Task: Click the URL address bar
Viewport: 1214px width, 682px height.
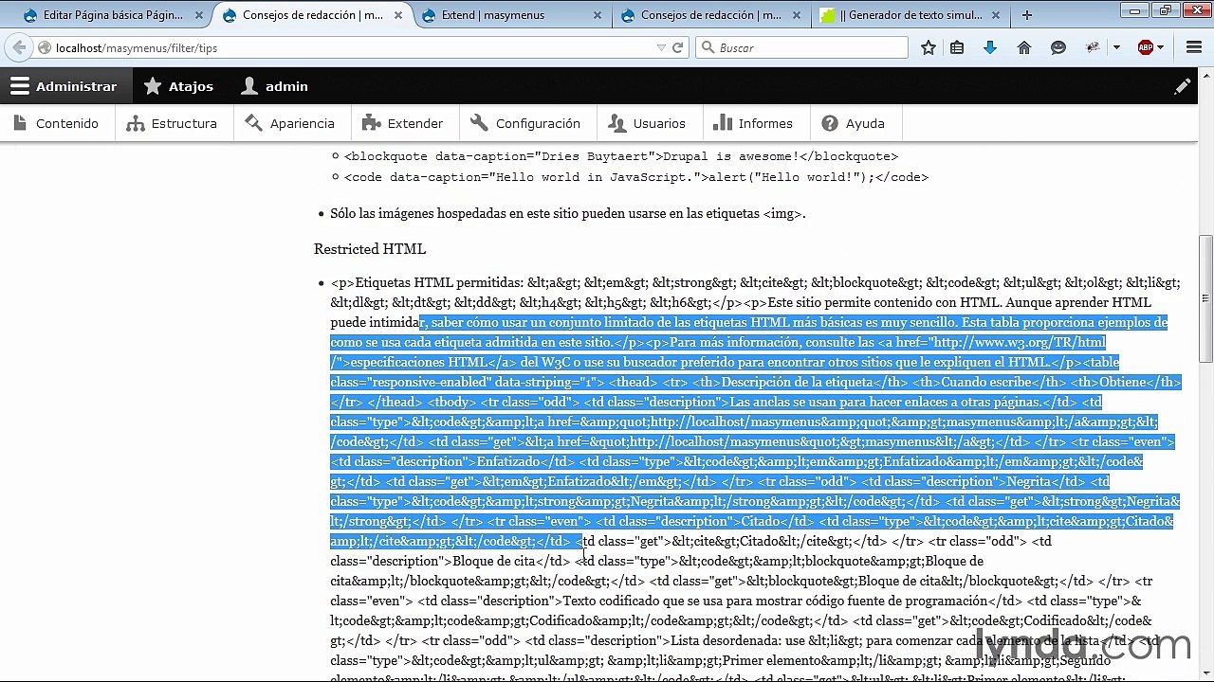Action: 351,47
